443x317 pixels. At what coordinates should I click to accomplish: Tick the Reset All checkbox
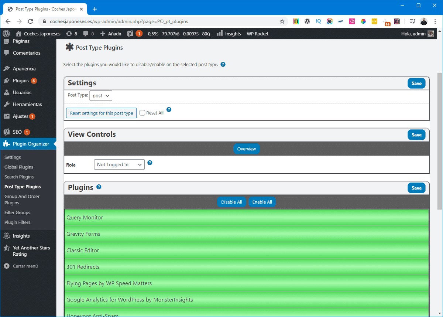tap(142, 113)
